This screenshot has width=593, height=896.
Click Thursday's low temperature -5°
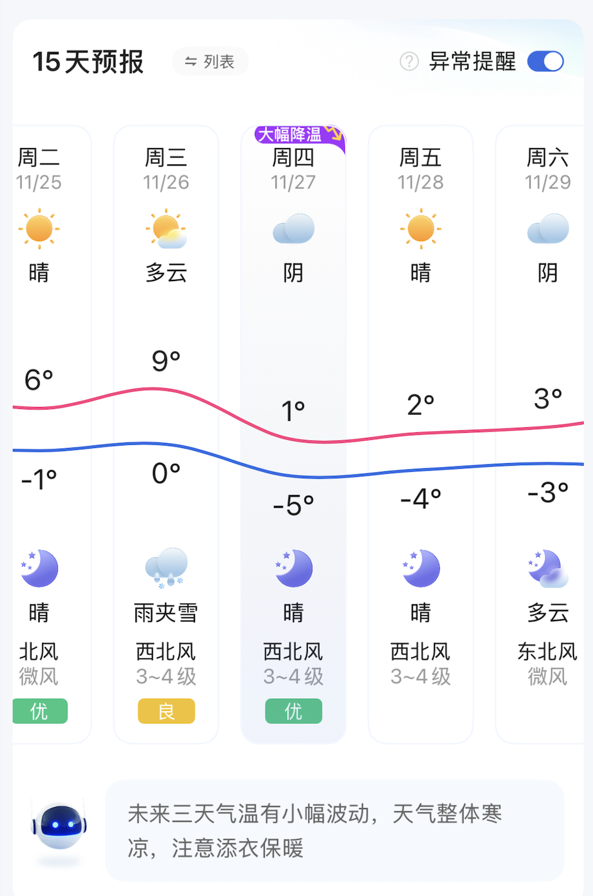pyautogui.click(x=293, y=505)
